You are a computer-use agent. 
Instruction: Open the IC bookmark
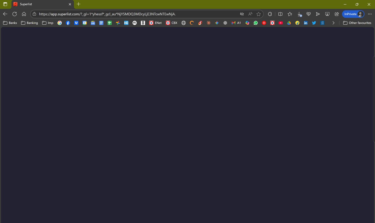click(126, 23)
